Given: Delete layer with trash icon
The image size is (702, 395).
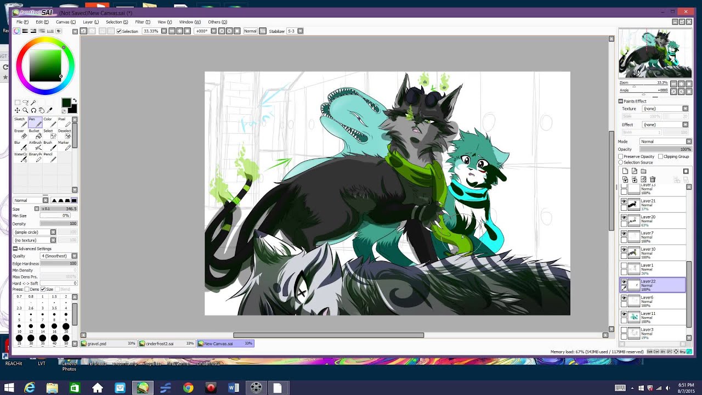Looking at the screenshot, I should coord(653,179).
